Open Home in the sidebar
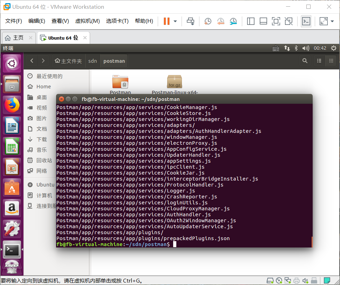The height and width of the screenshot is (285, 340). (x=56, y=87)
